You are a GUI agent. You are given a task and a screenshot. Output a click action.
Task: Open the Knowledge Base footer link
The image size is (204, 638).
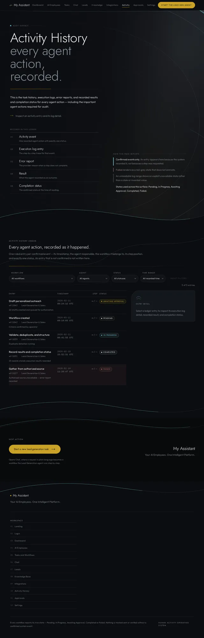pos(23,576)
